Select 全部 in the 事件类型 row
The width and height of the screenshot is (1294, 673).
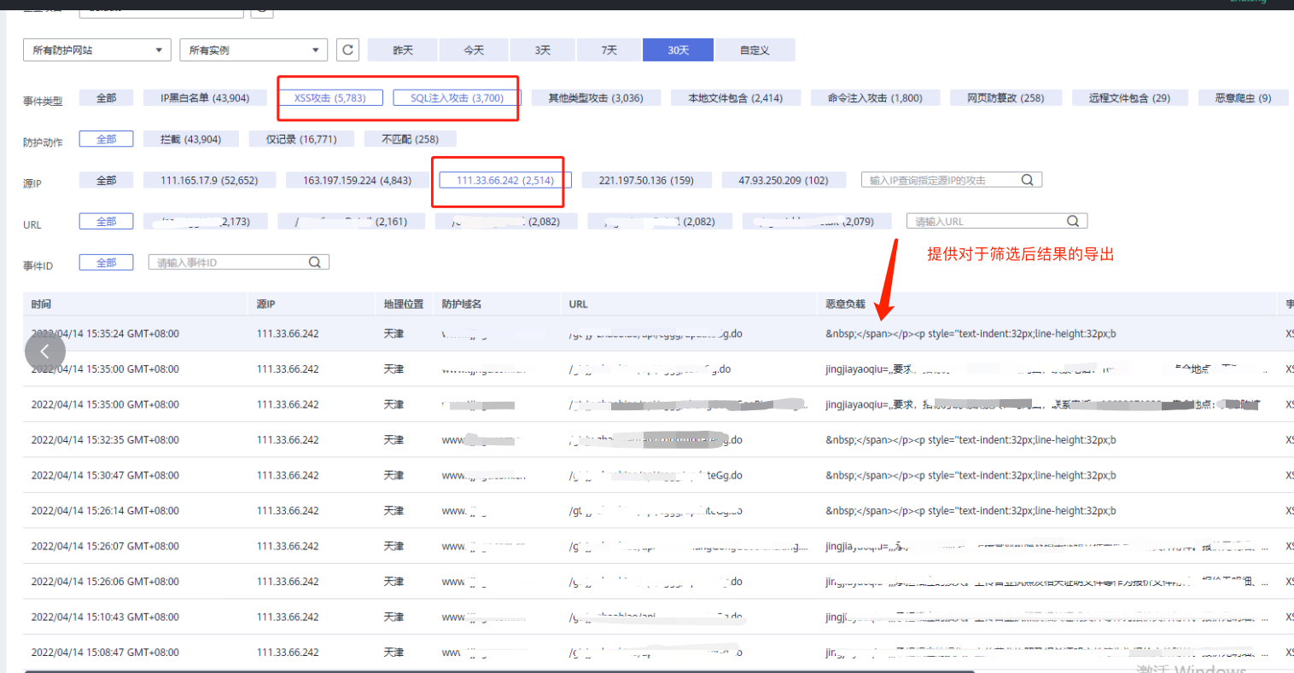click(107, 98)
